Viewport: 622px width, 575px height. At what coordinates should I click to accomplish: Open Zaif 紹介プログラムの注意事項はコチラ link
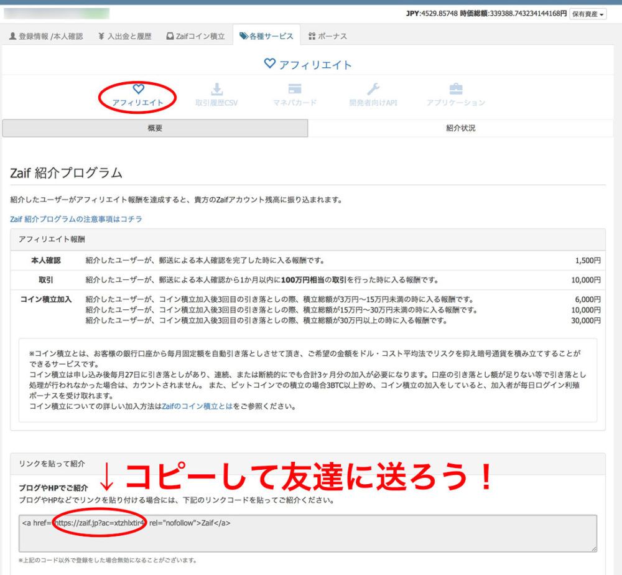[76, 219]
